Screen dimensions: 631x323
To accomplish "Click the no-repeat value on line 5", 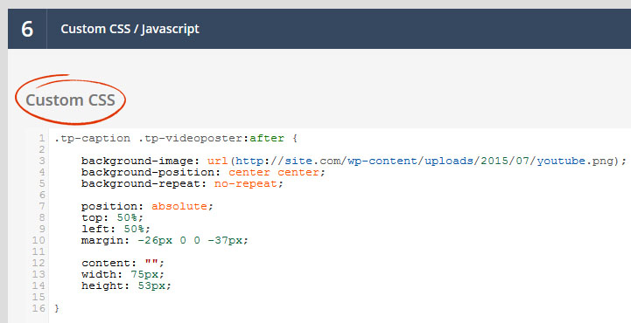I will [x=245, y=184].
